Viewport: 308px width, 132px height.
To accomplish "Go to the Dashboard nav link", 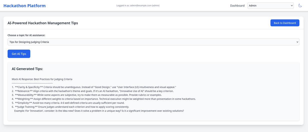I will pyautogui.click(x=237, y=5).
